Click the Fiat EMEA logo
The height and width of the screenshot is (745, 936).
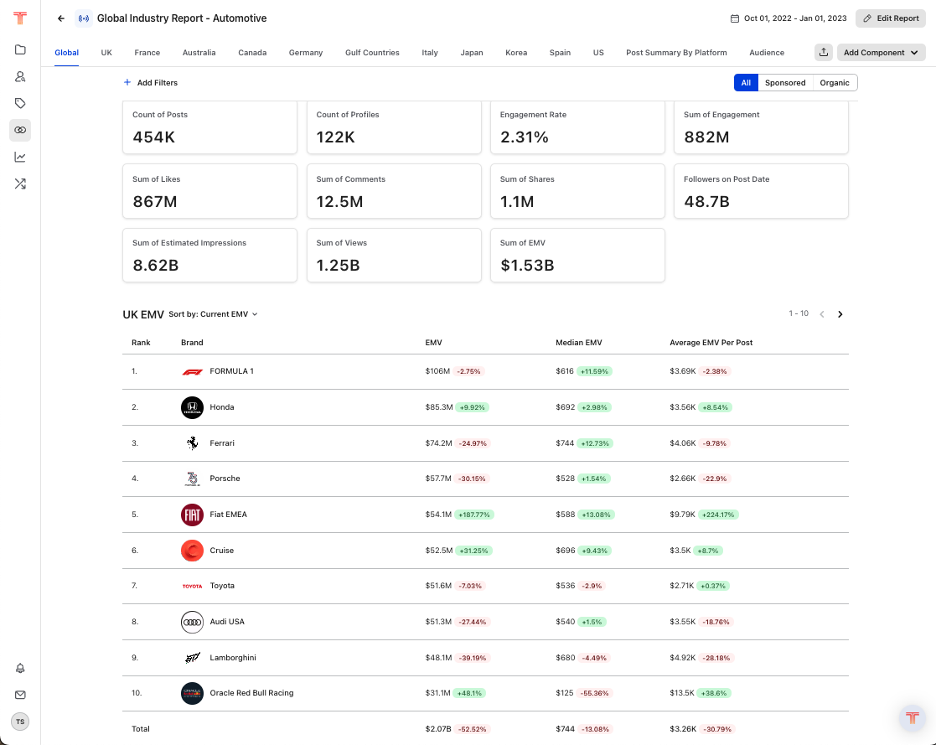point(192,515)
